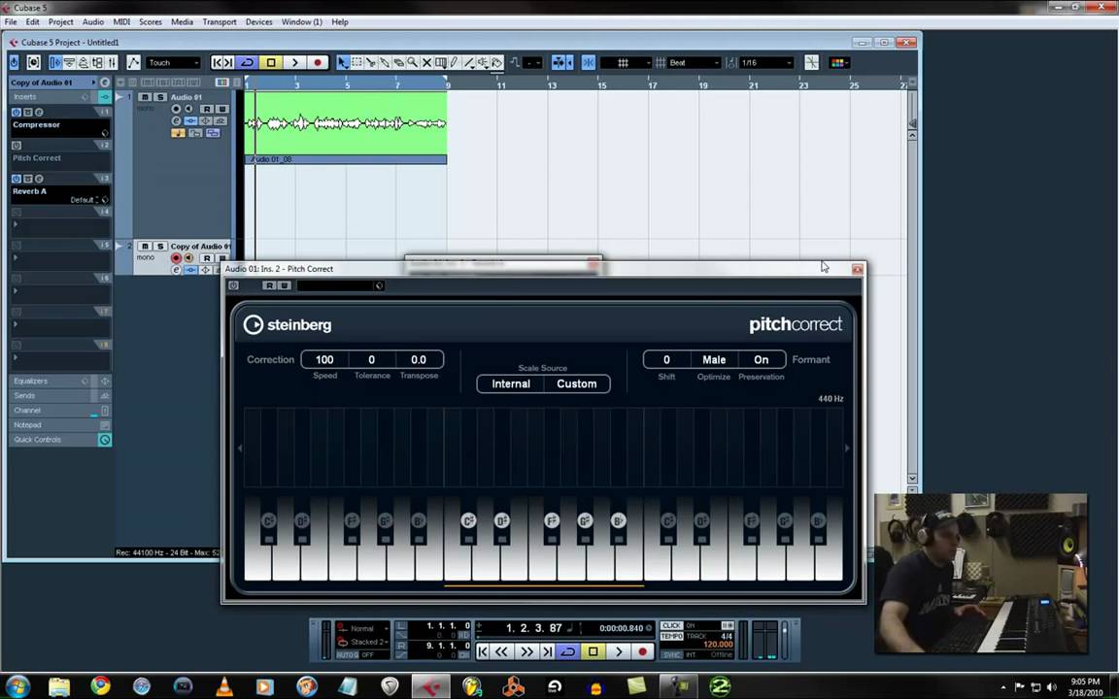This screenshot has width=1119, height=699.
Task: Click Stop button on transport panel
Action: point(593,651)
